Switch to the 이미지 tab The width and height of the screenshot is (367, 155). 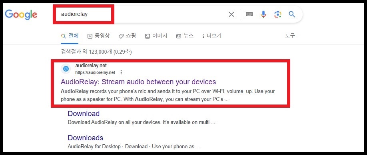pos(156,36)
